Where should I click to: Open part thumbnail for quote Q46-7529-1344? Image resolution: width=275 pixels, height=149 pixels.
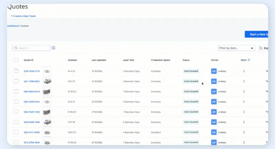47,112
